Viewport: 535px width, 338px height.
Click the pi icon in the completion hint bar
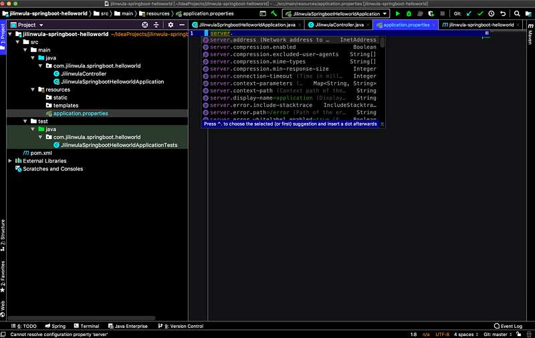pyautogui.click(x=382, y=124)
